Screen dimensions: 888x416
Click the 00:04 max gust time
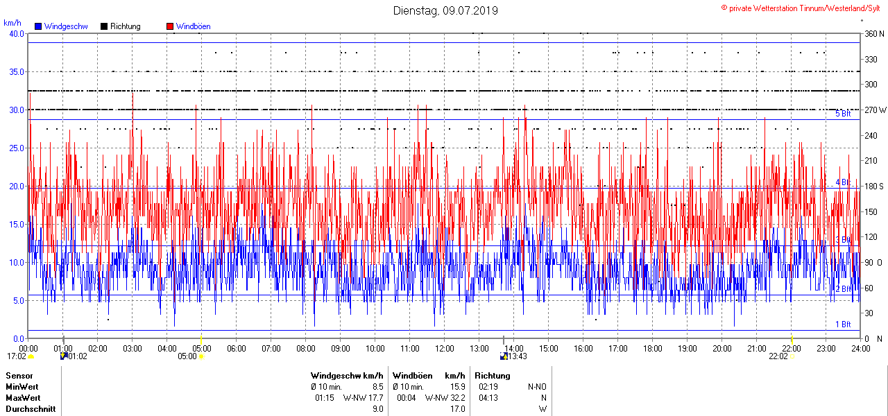point(407,398)
